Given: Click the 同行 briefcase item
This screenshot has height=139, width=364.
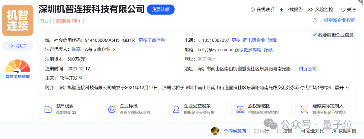Looking at the screenshot, I should pos(262,131).
